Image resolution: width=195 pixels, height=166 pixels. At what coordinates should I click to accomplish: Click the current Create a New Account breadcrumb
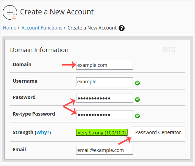click(92, 28)
